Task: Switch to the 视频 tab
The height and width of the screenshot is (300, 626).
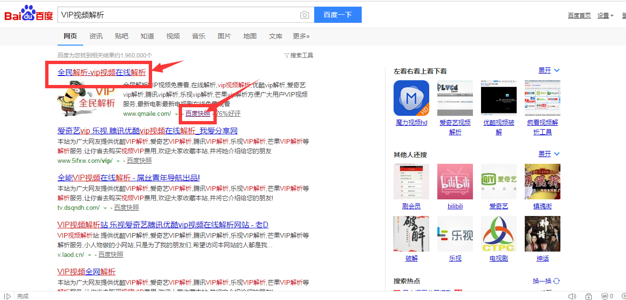Action: [x=173, y=36]
